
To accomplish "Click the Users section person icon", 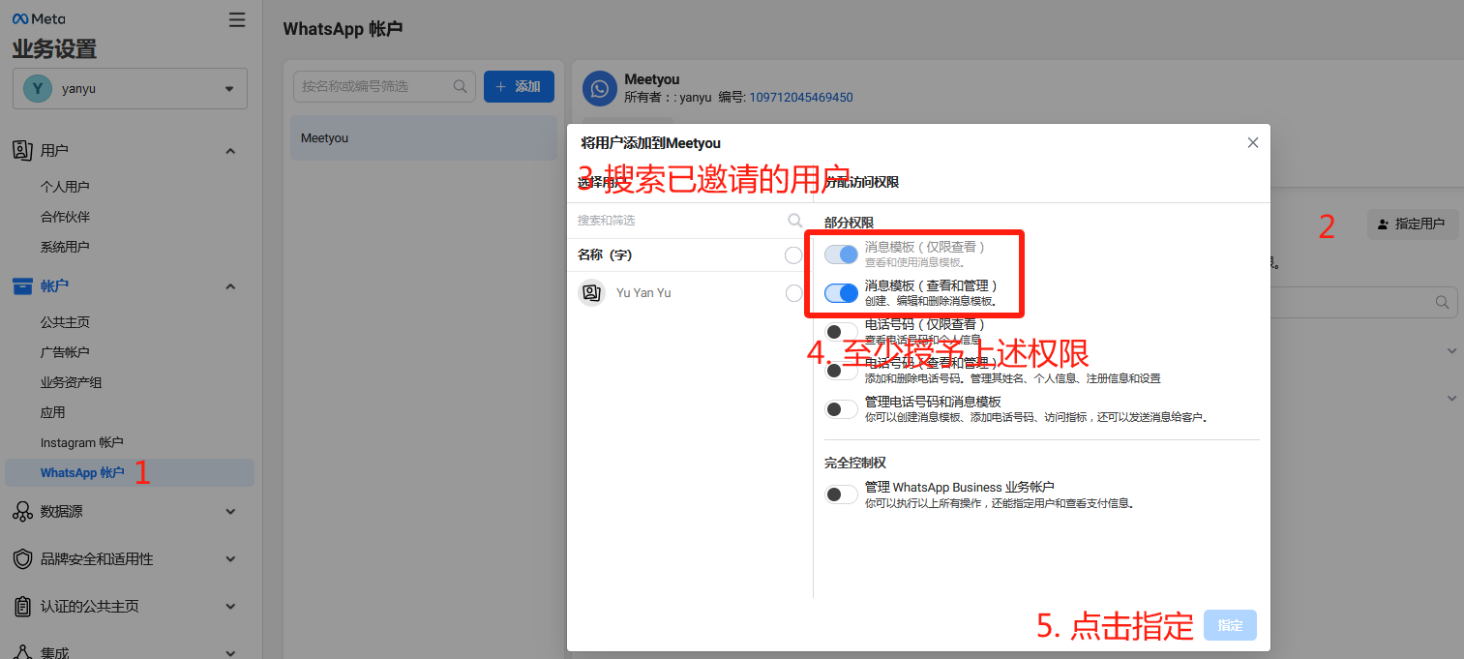I will click(x=22, y=150).
